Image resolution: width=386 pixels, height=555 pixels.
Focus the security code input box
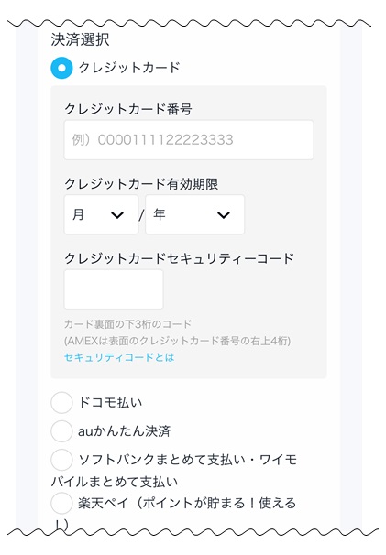pyautogui.click(x=114, y=289)
